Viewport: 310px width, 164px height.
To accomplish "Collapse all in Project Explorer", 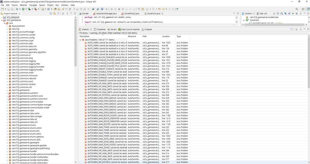I will click(x=51, y=14).
